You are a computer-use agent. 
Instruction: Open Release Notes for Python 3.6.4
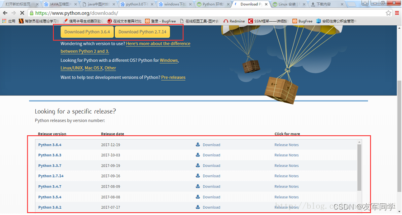pyautogui.click(x=286, y=145)
